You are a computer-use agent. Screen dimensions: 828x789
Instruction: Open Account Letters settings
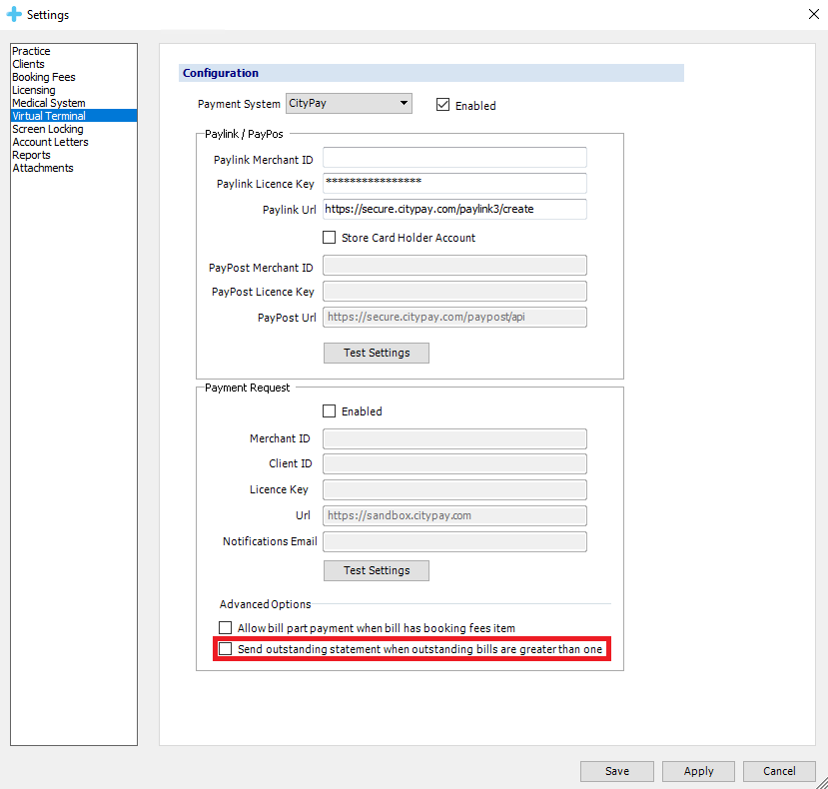[x=50, y=142]
